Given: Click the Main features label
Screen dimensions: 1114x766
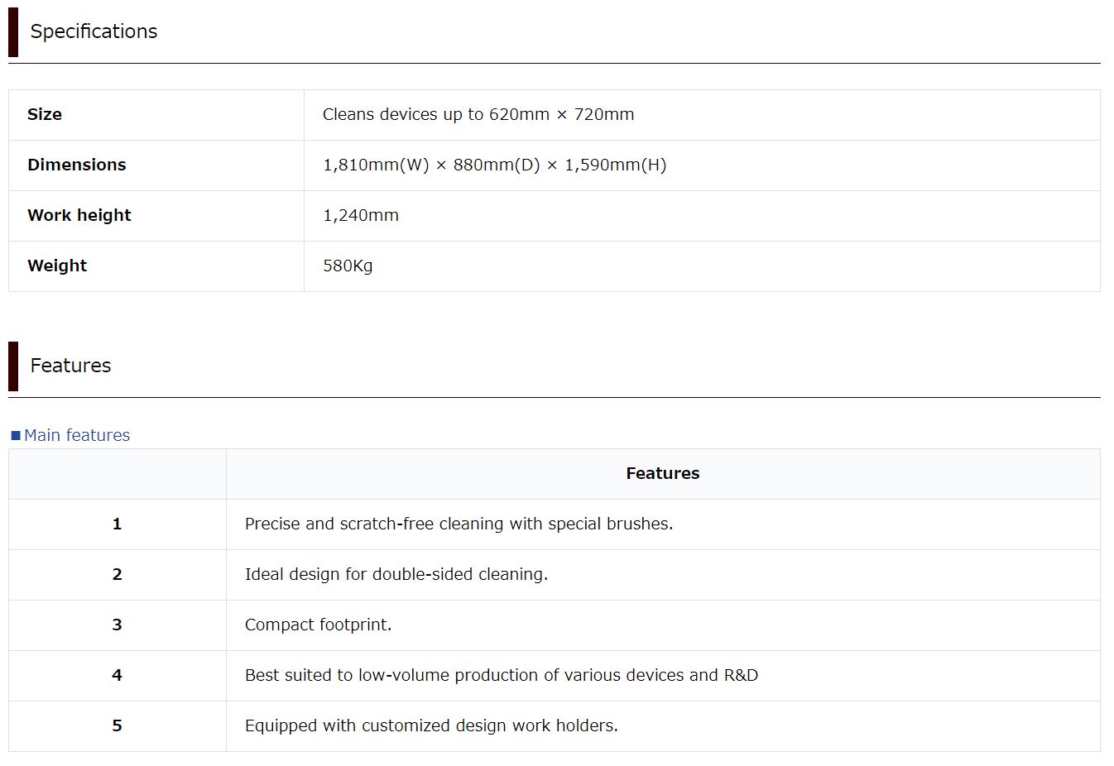Looking at the screenshot, I should point(77,435).
